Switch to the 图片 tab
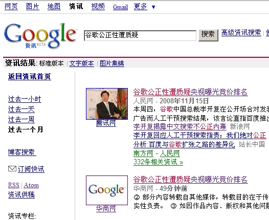269x220 pixels. (33, 7)
